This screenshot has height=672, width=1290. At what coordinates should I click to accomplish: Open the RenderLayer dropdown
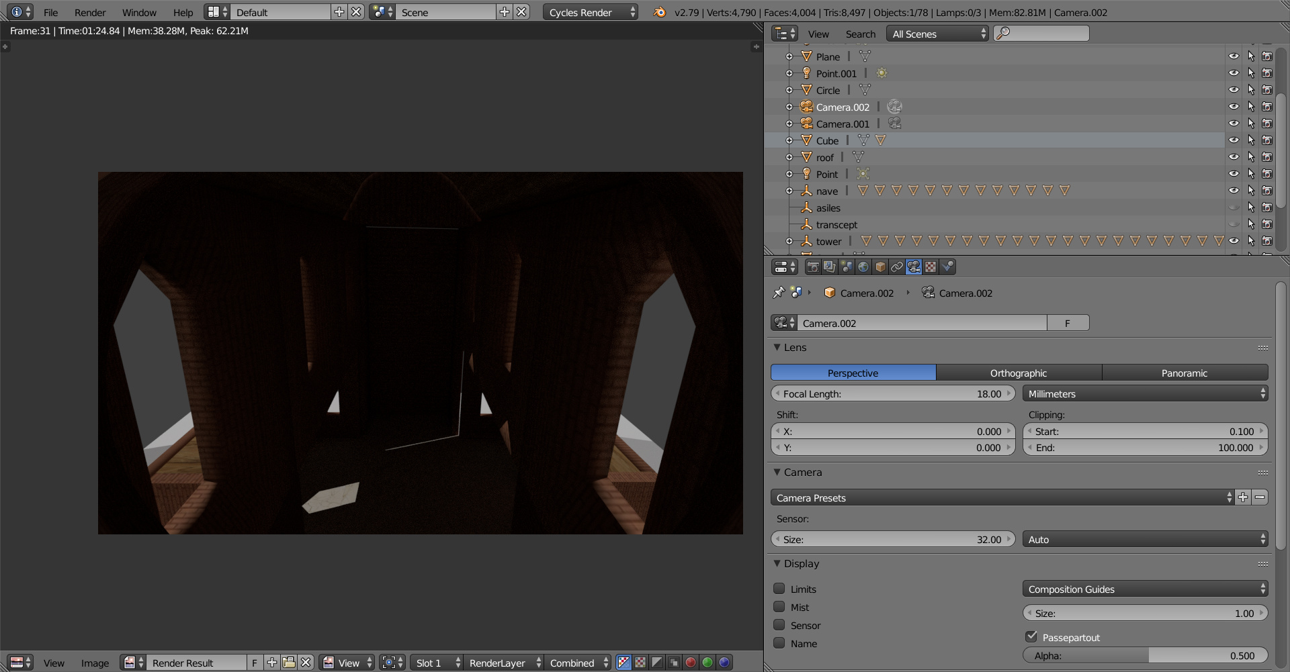[x=503, y=663]
